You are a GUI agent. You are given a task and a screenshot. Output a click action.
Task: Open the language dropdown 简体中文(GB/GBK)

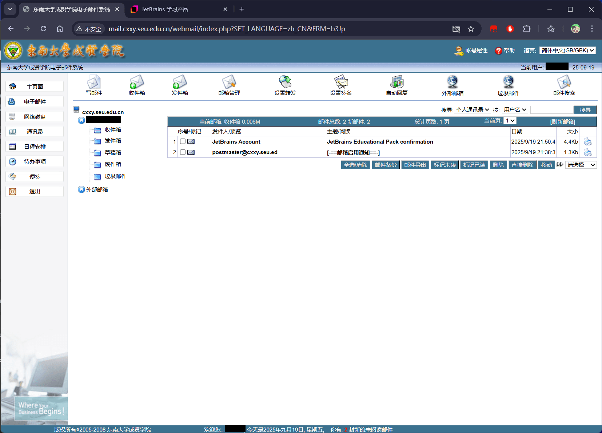point(567,51)
